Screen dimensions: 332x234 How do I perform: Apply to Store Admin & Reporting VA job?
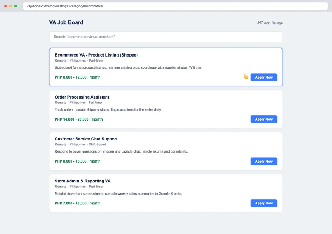click(264, 203)
